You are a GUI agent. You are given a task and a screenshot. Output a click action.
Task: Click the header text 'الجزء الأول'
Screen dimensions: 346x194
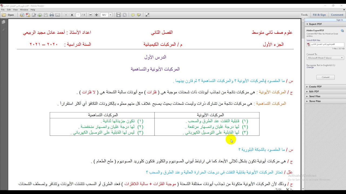coord(273,44)
